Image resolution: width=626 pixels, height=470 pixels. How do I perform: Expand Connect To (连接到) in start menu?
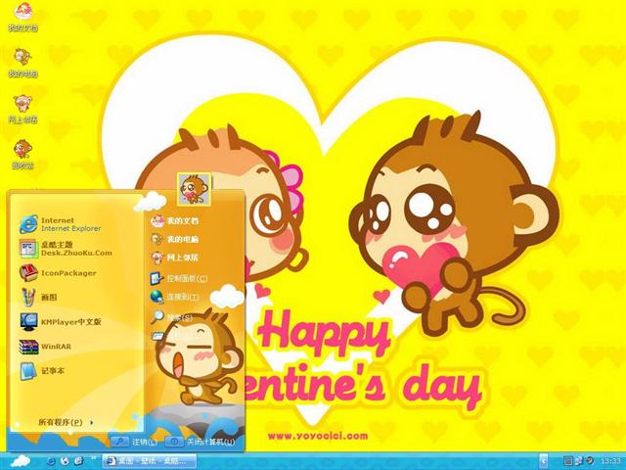click(174, 297)
